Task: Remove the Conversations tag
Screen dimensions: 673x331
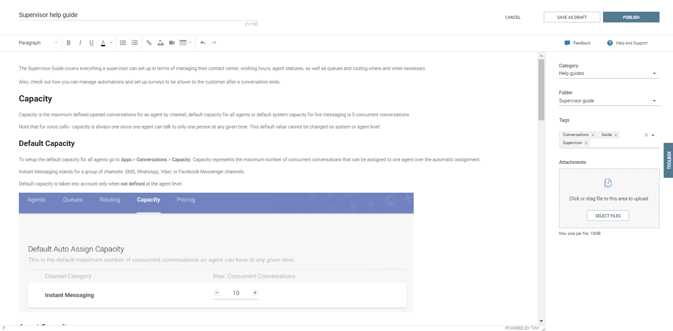Action: [593, 135]
